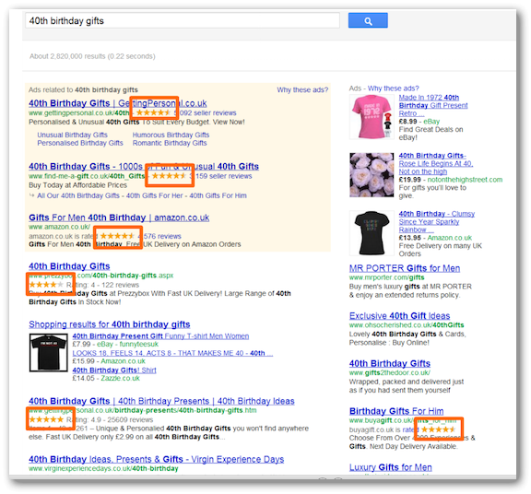Click the star rating under the amazon.co.uk ad
Screen dimensions: 531x494
point(117,236)
